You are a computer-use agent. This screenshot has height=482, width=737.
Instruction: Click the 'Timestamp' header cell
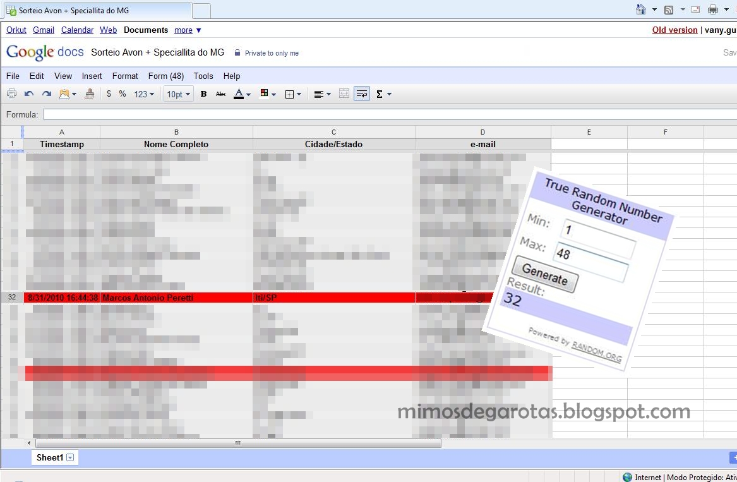pyautogui.click(x=61, y=145)
